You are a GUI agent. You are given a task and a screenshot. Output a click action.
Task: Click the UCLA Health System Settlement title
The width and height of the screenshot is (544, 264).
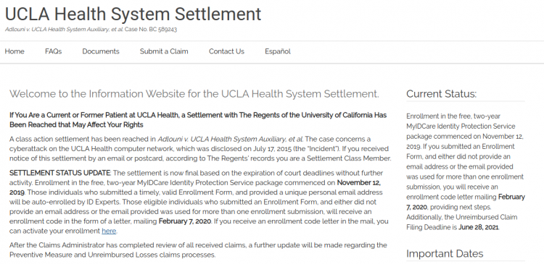point(133,14)
